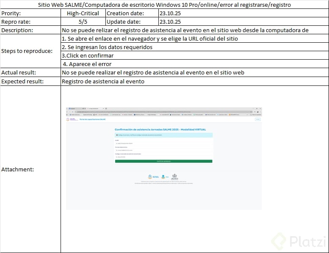
Task: Select 23.10.25 in the Creation date row
Action: point(243,13)
